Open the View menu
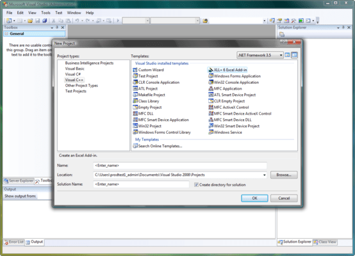Screen dimensions: 355x256 pos(32,13)
